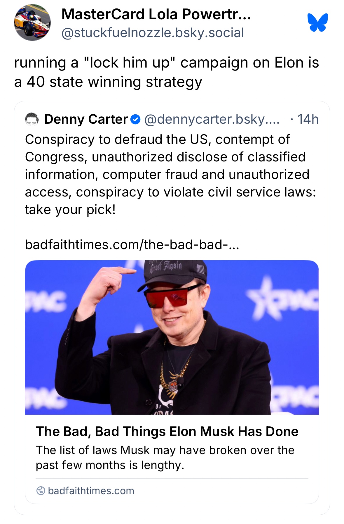Open the quoted post text starting "Conspiracy to defraud"
This screenshot has height=524, width=344.
coord(170,174)
